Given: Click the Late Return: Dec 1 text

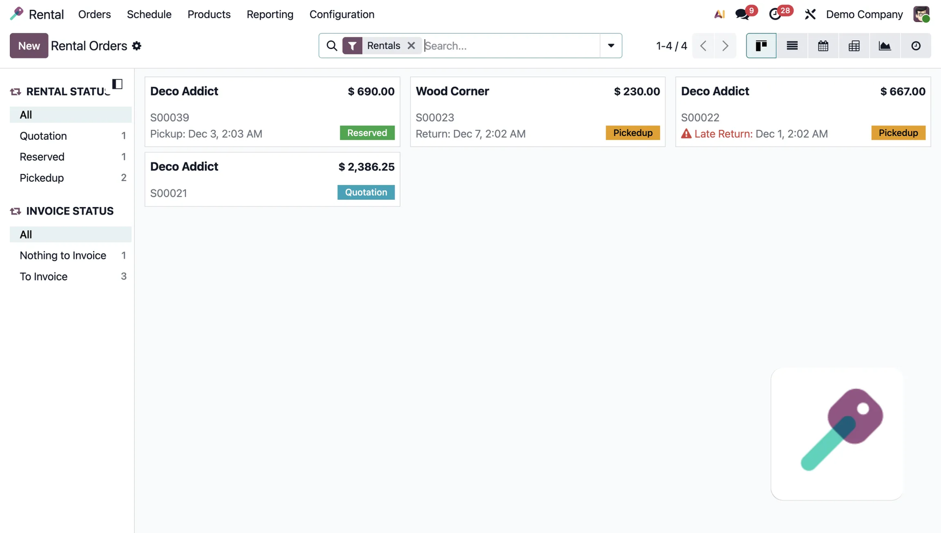Looking at the screenshot, I should coord(761,134).
